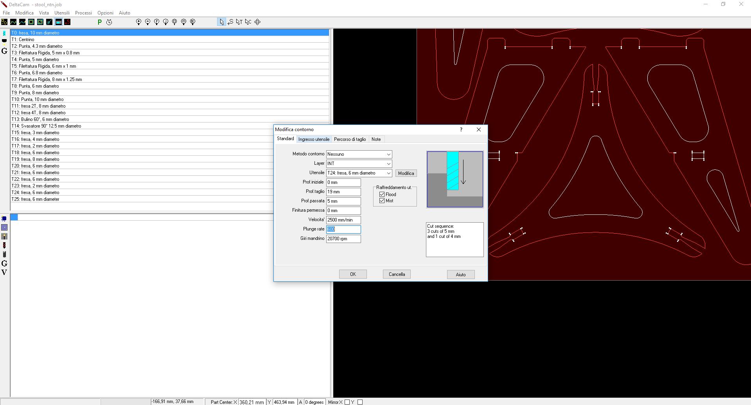Image resolution: width=751 pixels, height=405 pixels.
Task: Click the stopwatch timer toolbar icon
Action: (109, 22)
